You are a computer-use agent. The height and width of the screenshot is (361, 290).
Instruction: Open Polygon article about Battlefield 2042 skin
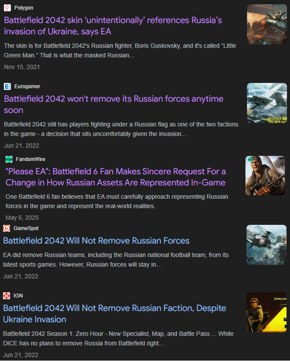113,26
